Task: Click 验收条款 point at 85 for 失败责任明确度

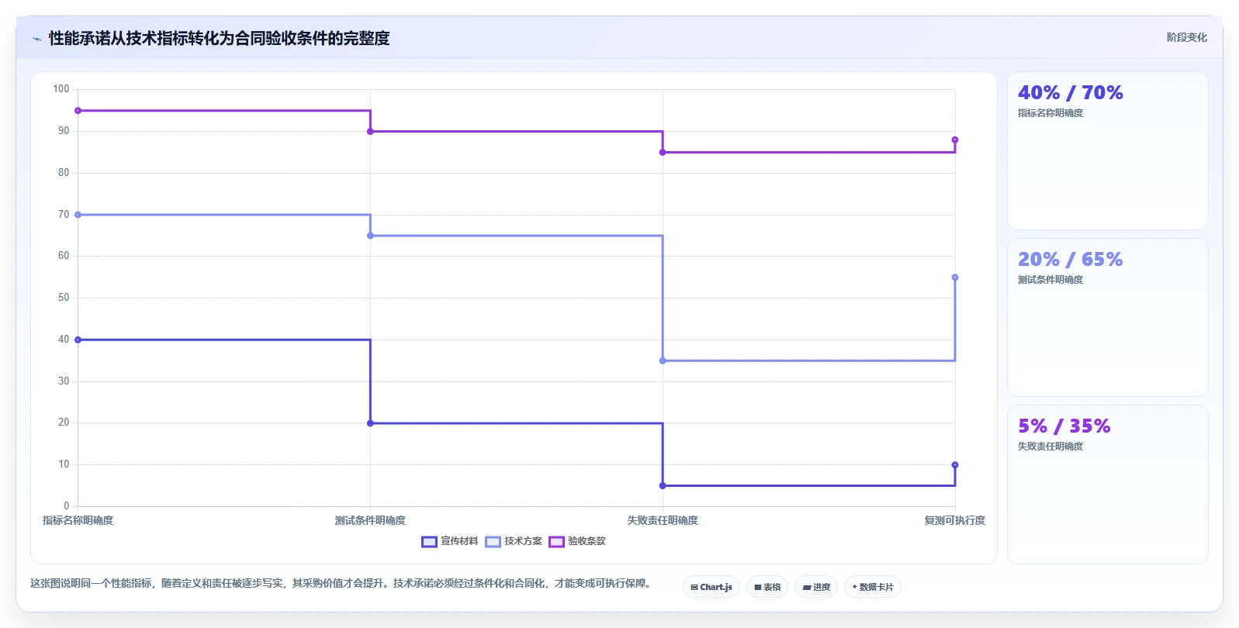Action: 663,153
